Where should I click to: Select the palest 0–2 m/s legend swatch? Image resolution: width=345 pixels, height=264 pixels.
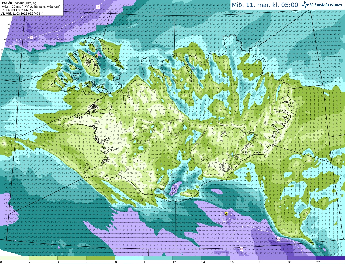tap(14, 258)
